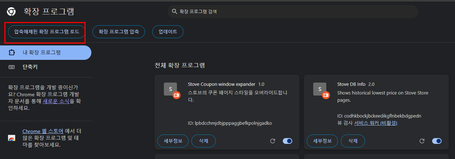Disable the Stove Coupon window expander toggle

pyautogui.click(x=288, y=141)
